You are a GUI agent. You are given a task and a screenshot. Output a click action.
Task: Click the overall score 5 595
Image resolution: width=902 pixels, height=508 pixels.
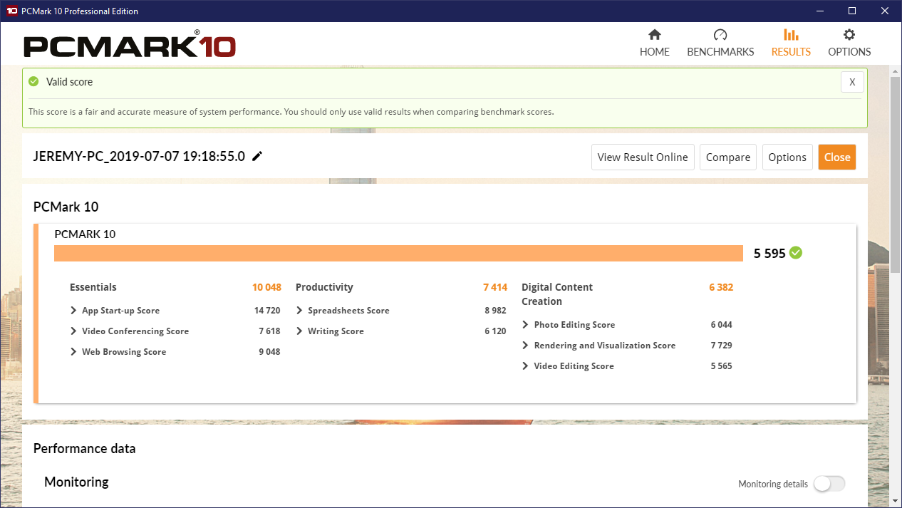pos(769,254)
